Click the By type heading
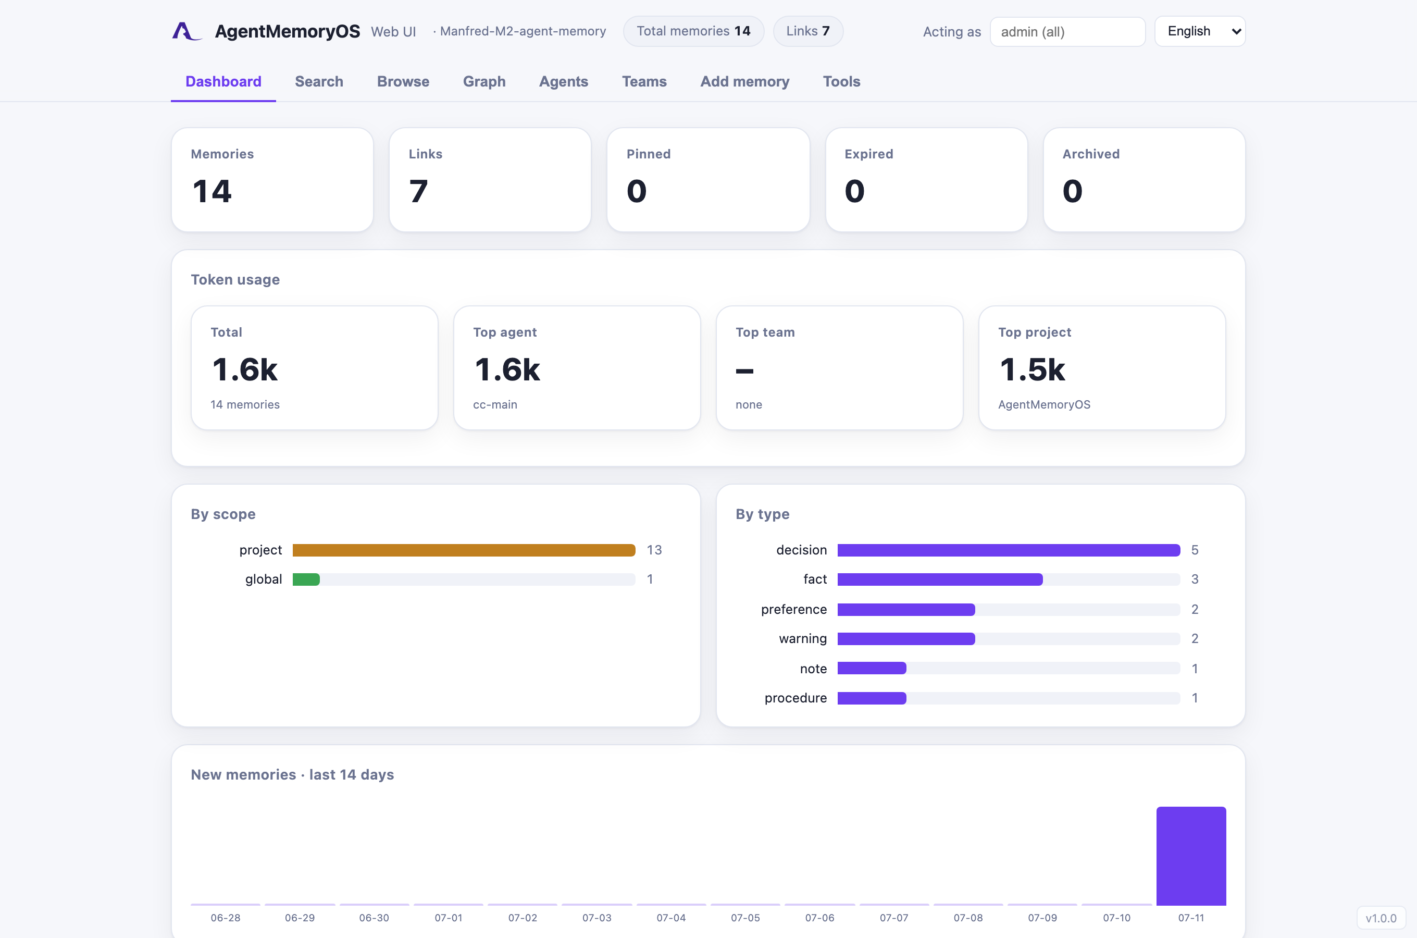1417x938 pixels. [762, 514]
